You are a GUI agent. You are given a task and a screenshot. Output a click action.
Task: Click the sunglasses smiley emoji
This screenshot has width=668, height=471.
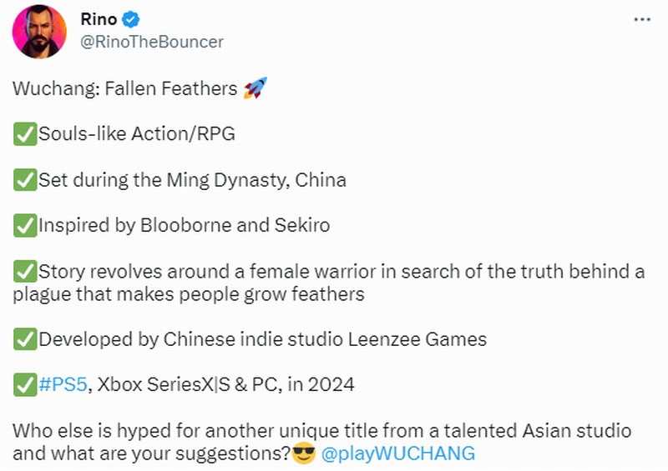point(303,453)
